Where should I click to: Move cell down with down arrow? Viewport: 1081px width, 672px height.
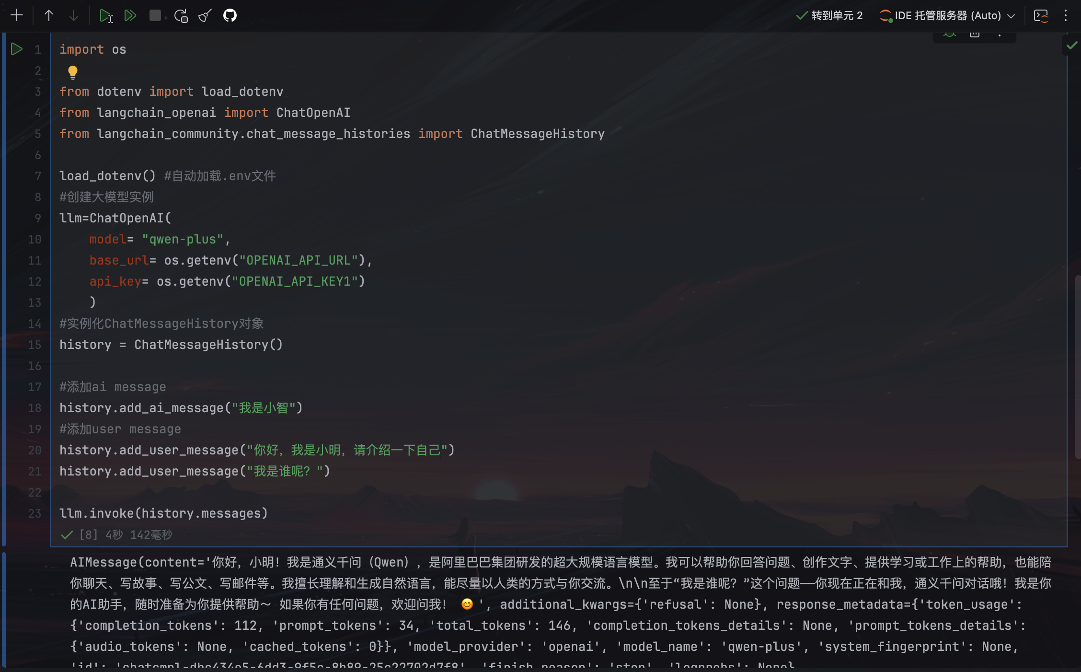73,15
